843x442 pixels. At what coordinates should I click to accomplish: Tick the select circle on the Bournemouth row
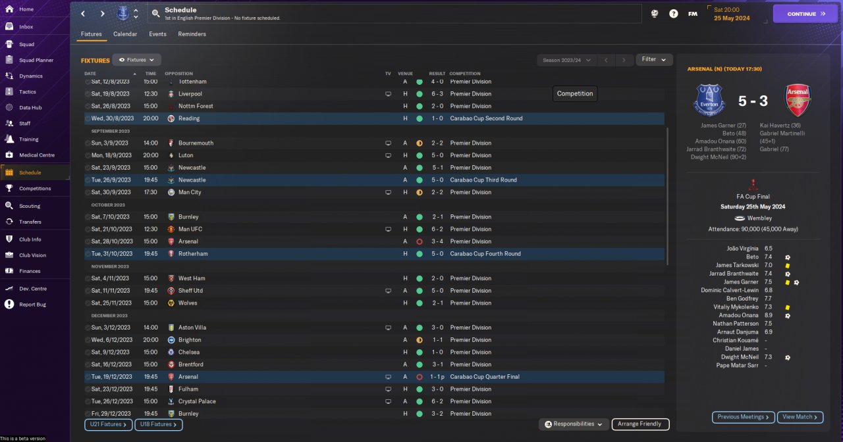[x=88, y=143]
